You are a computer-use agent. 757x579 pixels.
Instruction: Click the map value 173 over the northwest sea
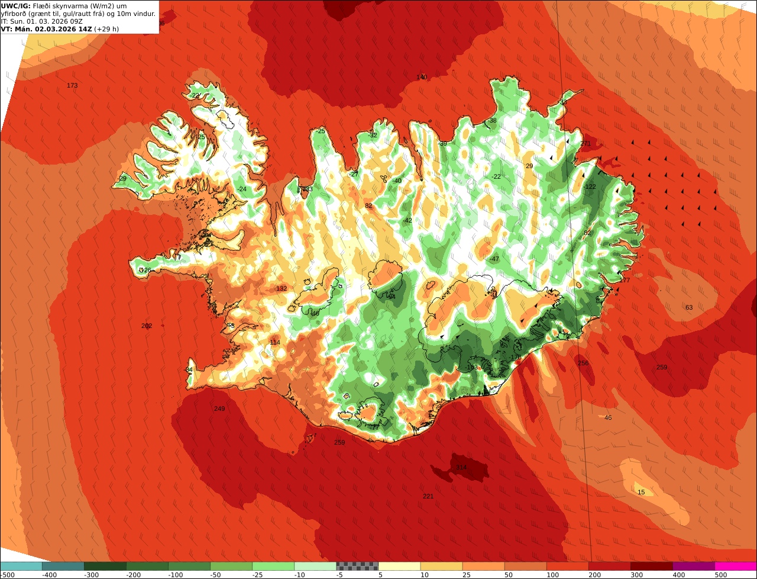pos(72,86)
